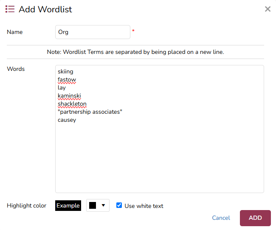Click the red required asterisk

click(x=133, y=31)
